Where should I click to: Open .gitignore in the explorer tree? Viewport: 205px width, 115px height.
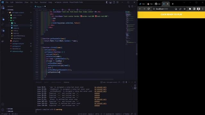16,41
